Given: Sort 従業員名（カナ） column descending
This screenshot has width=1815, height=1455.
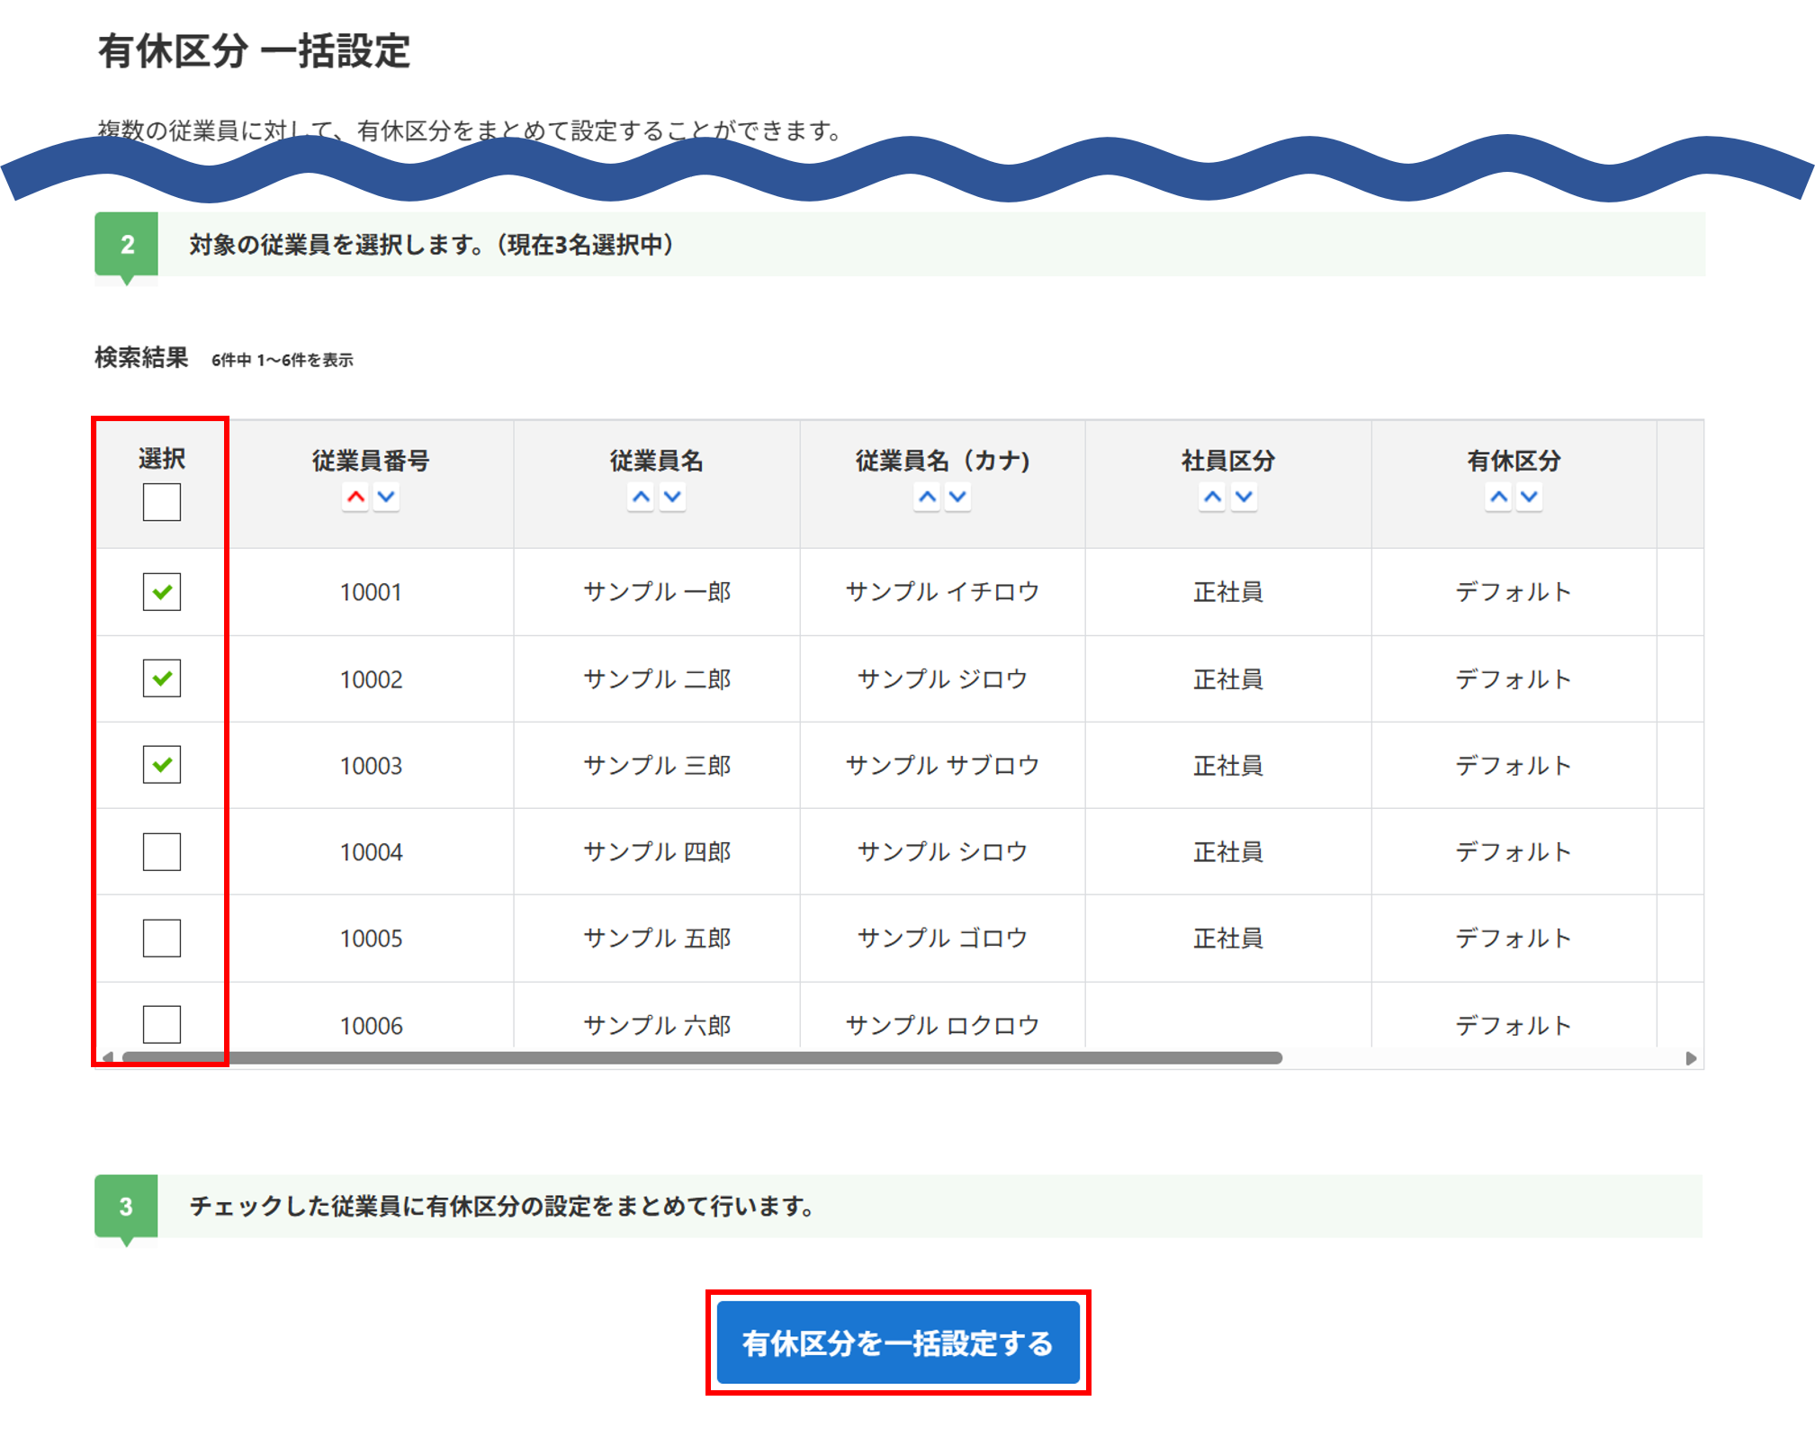Looking at the screenshot, I should point(957,497).
